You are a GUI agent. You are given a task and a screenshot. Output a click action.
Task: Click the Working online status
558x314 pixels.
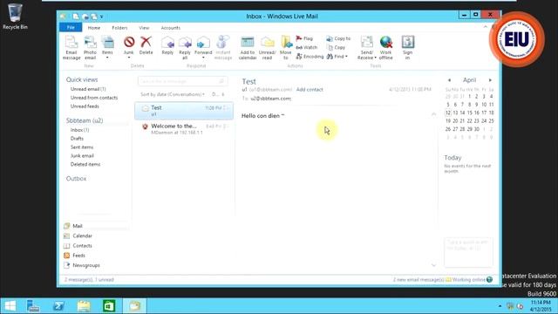(468, 280)
